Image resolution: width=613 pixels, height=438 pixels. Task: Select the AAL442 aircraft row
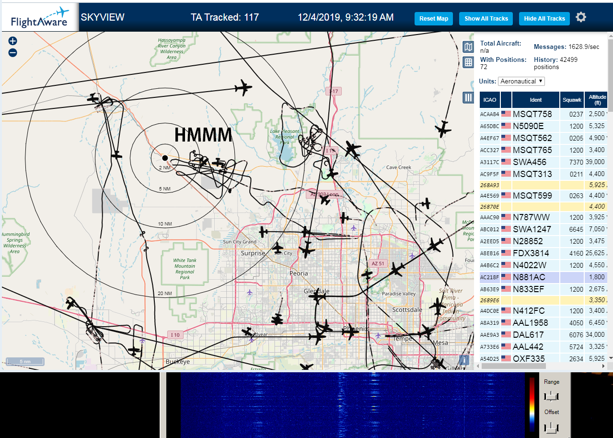coord(544,347)
